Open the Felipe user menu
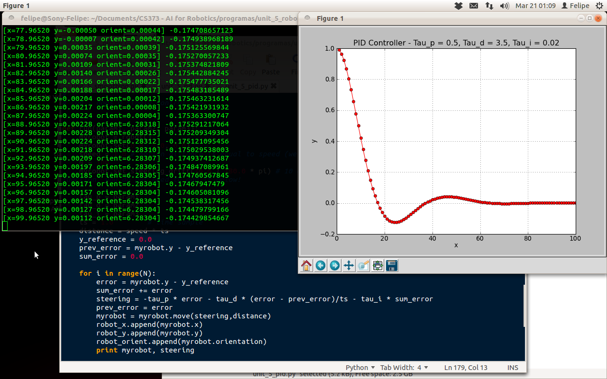The height and width of the screenshot is (379, 607). pyautogui.click(x=575, y=6)
